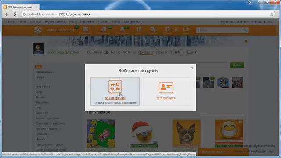
Task: Click 'выход' logout link
Action: coord(268,22)
